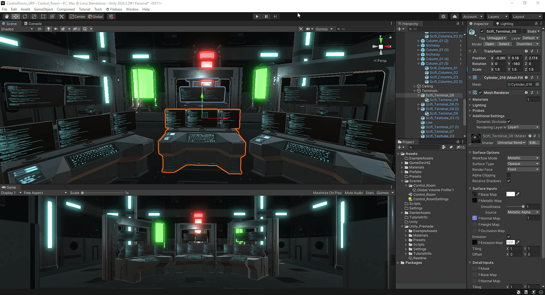545x295 pixels.
Task: Open the GameObject menu
Action: pos(44,9)
